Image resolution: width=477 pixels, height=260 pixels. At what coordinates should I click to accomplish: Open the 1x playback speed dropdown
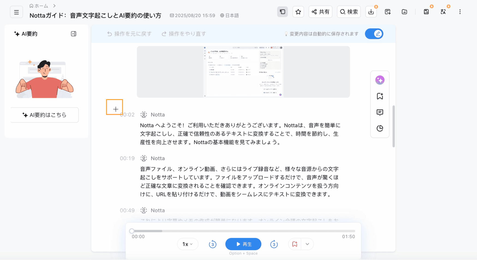(x=187, y=244)
